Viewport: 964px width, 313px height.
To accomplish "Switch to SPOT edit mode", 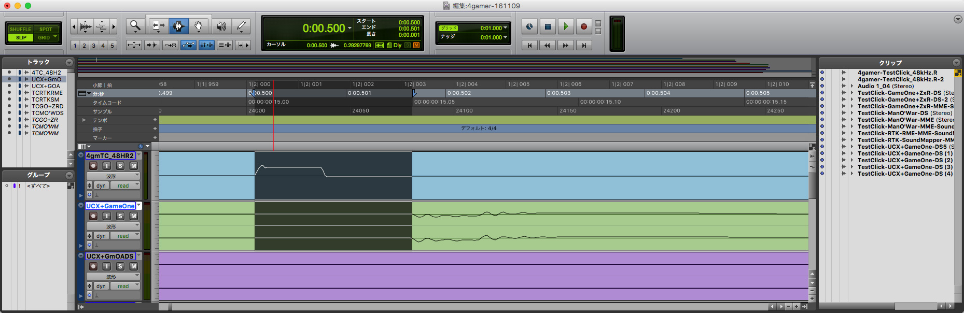I will (46, 29).
